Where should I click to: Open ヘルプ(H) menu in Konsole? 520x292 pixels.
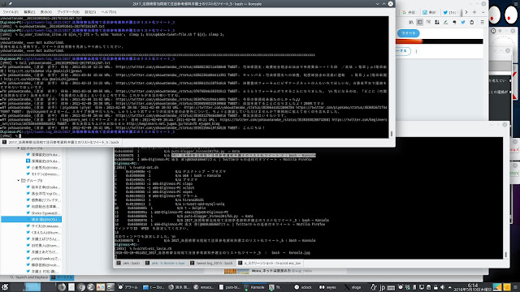[108, 12]
